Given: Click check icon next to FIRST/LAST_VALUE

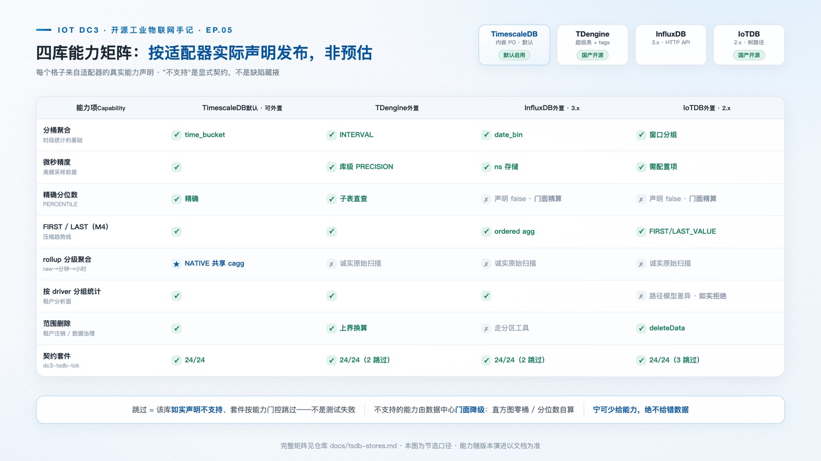Looking at the screenshot, I should click(x=641, y=232).
